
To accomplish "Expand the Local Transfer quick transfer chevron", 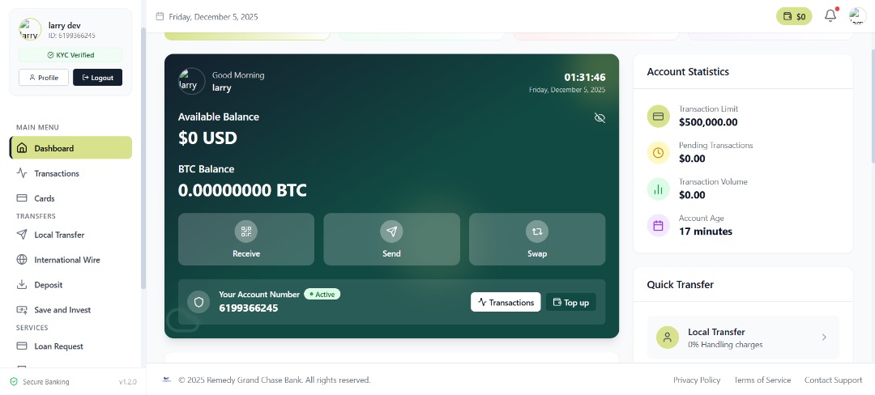I will (824, 337).
